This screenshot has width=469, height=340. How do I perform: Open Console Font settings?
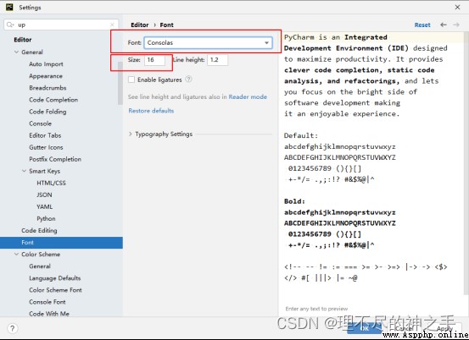click(x=47, y=302)
